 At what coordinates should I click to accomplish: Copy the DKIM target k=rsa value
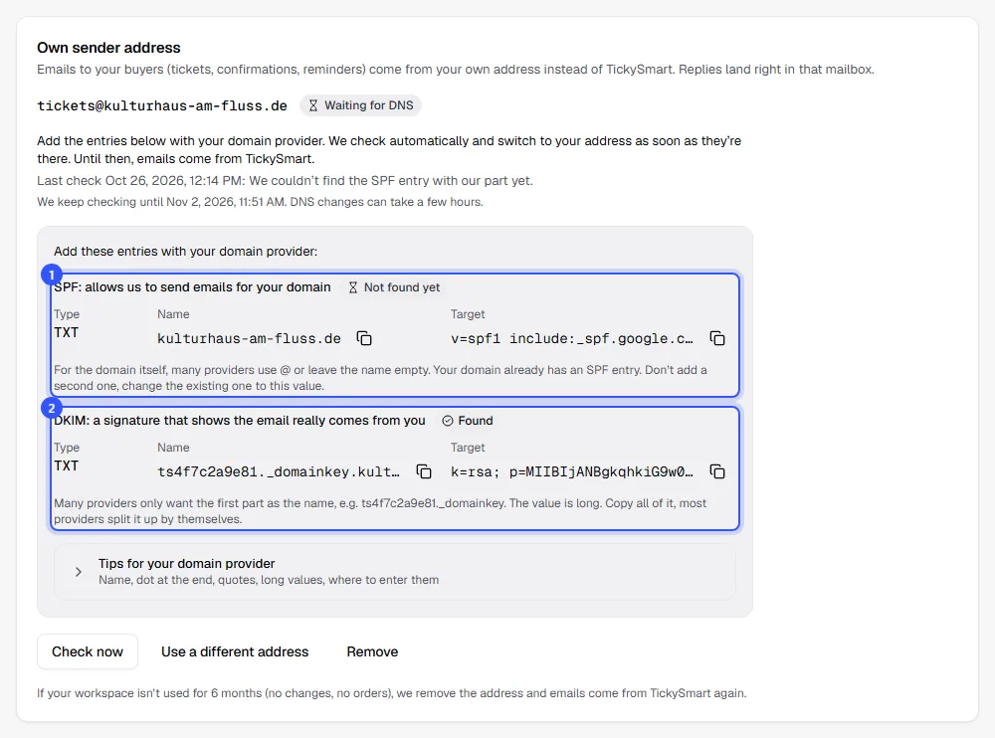(717, 471)
